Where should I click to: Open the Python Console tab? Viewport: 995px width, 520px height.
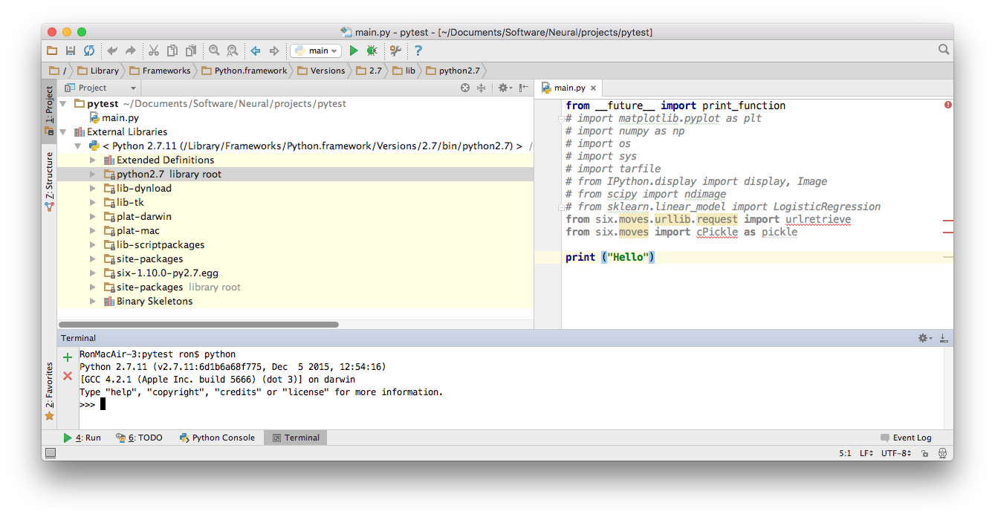217,438
